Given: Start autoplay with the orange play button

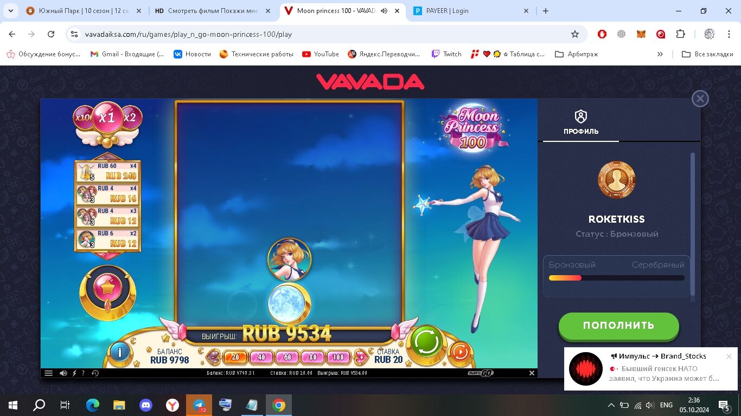Looking at the screenshot, I should click(460, 352).
